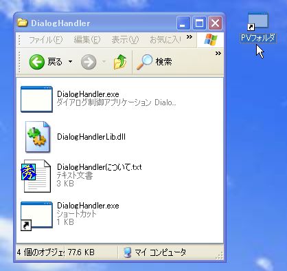Click the Windows flag logo
Image resolution: width=287 pixels, height=271 pixels.
[210, 40]
